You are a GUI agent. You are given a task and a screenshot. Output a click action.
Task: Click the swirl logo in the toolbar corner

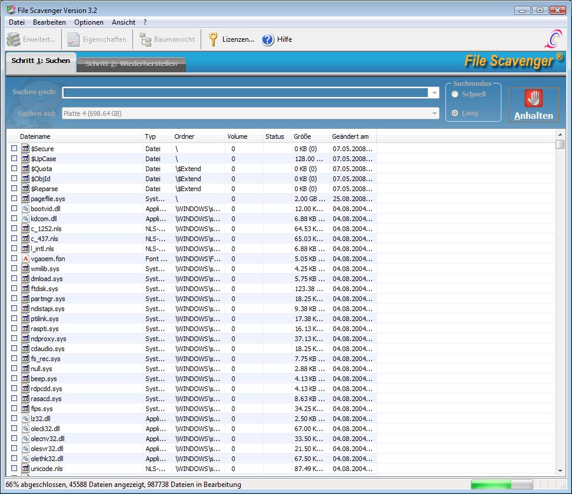point(553,39)
